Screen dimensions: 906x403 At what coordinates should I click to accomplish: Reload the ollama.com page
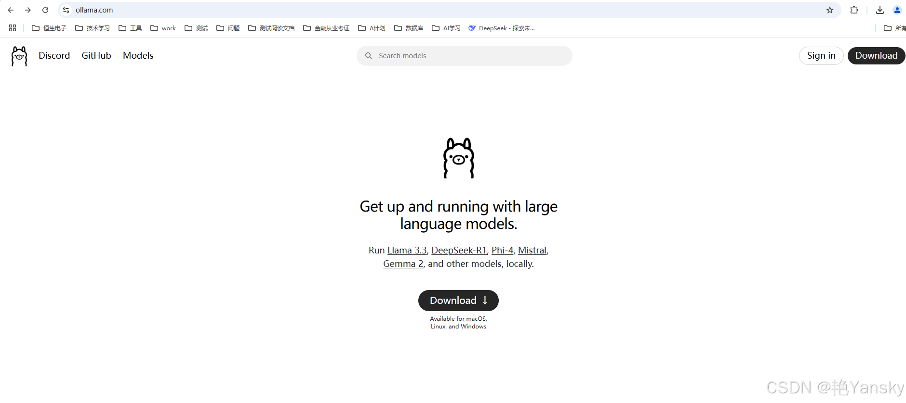click(45, 10)
